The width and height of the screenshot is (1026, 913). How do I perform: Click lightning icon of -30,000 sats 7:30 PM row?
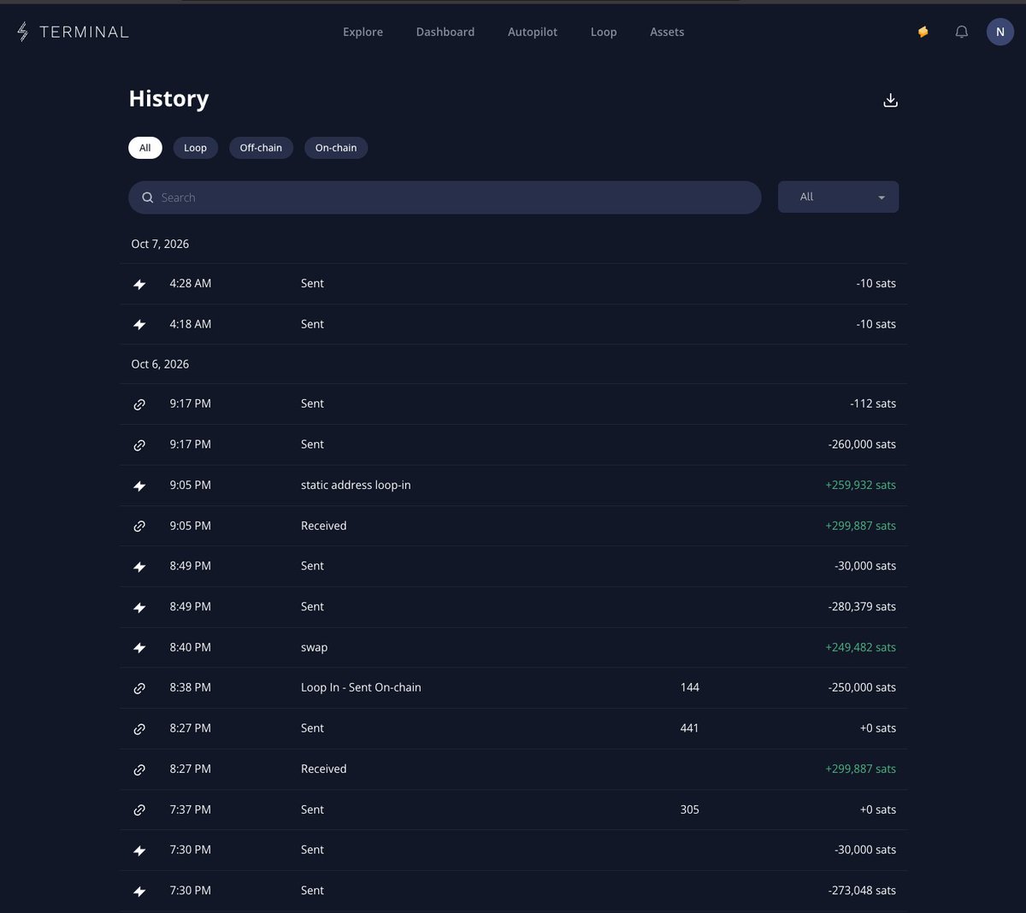[139, 851]
